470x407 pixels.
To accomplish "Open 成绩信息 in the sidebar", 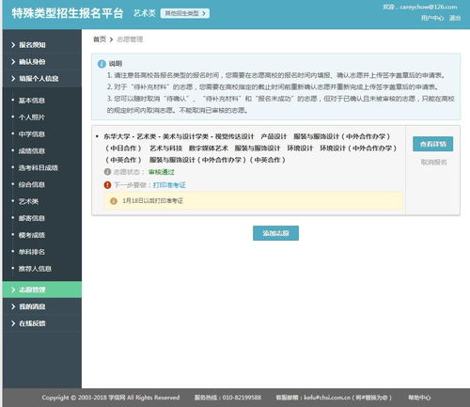I will click(32, 151).
